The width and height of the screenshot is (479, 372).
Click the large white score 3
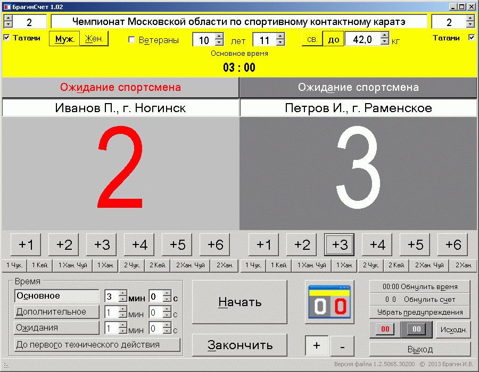click(x=358, y=167)
